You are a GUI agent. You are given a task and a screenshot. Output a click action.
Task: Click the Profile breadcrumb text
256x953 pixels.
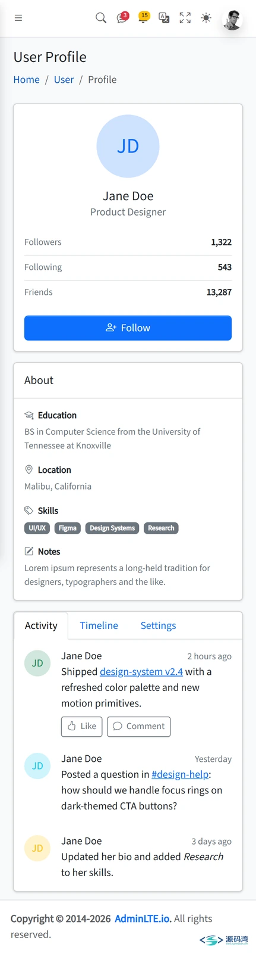102,80
